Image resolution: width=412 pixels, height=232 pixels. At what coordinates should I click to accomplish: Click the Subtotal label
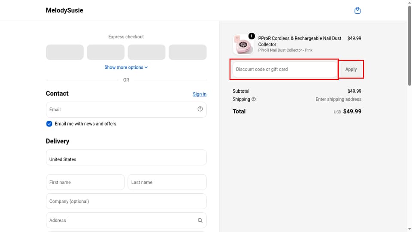tap(241, 91)
